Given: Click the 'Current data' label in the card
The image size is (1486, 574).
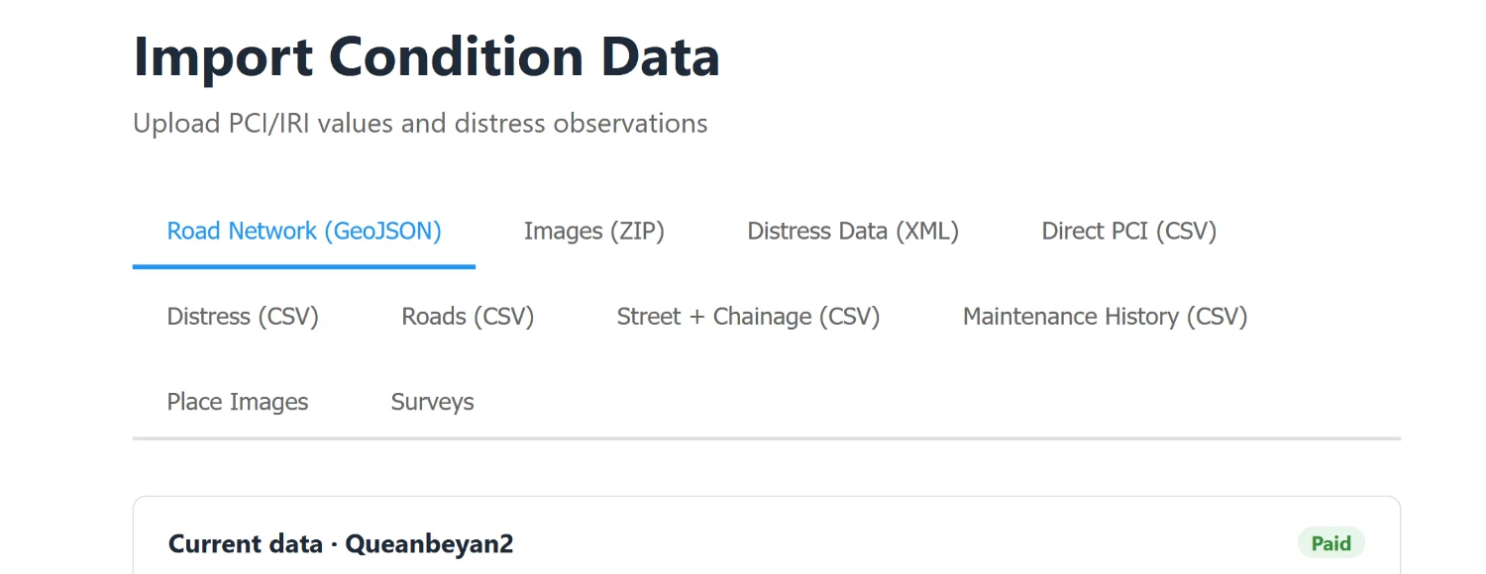Looking at the screenshot, I should [246, 544].
